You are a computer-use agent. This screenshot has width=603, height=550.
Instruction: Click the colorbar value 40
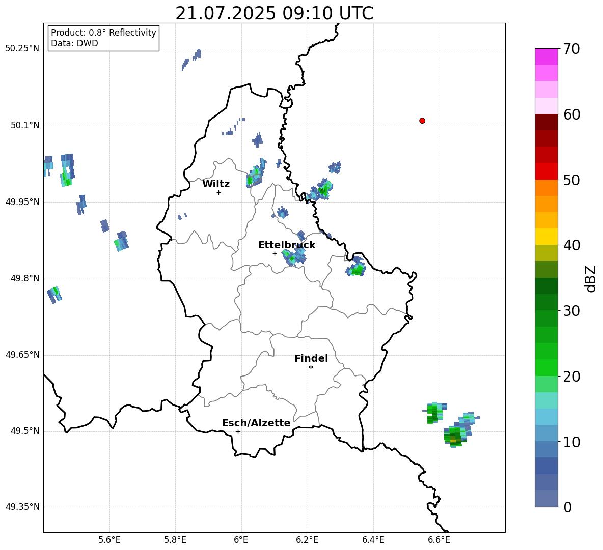tap(571, 245)
